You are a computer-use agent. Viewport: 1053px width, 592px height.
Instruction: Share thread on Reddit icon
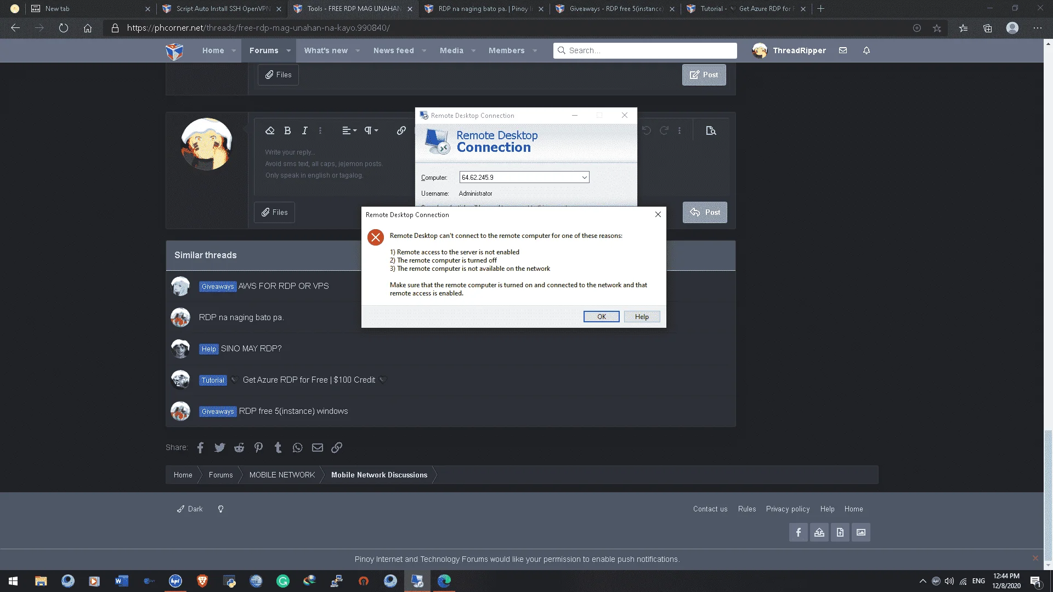click(239, 448)
